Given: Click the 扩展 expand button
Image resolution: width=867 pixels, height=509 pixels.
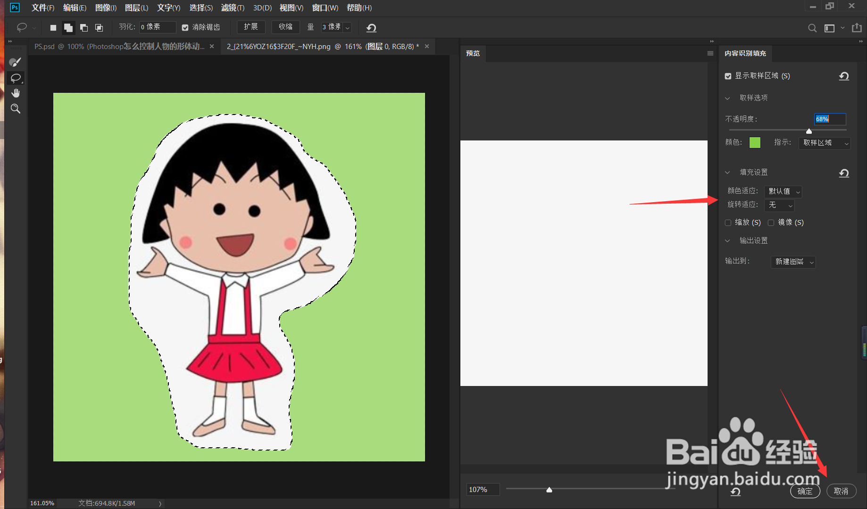Looking at the screenshot, I should pos(251,27).
